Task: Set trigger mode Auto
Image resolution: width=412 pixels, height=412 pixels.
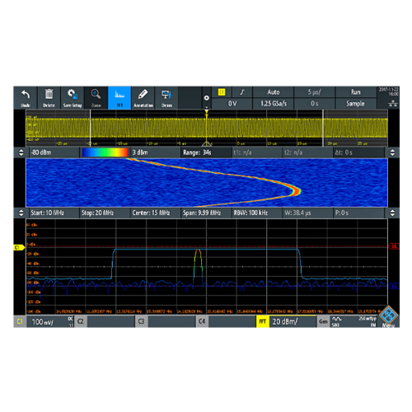Action: [x=274, y=92]
